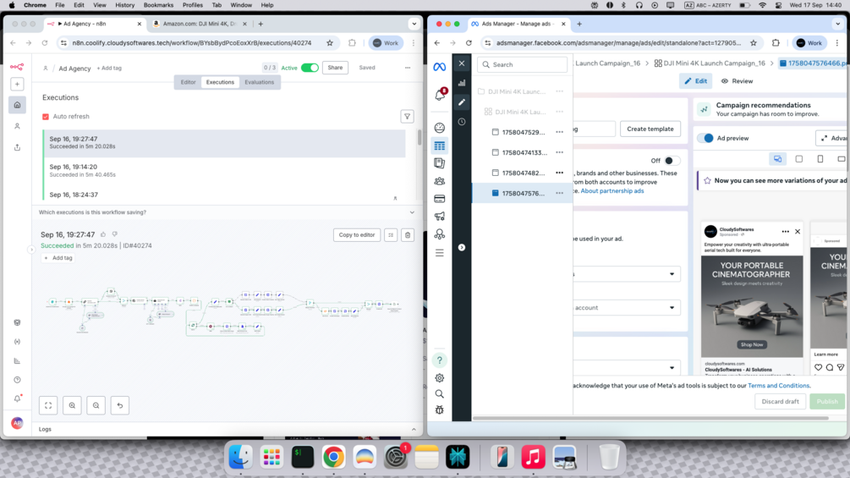
Task: Click the Ads Manager Search field
Action: (522, 64)
